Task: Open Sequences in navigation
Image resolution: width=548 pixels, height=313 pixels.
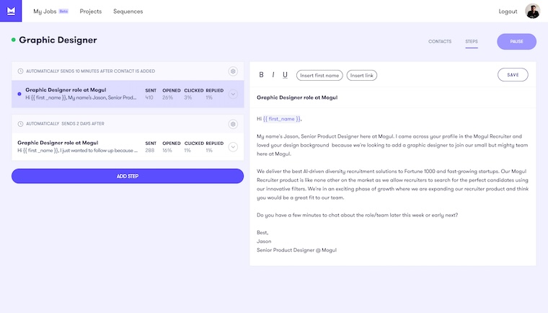Action: (128, 12)
